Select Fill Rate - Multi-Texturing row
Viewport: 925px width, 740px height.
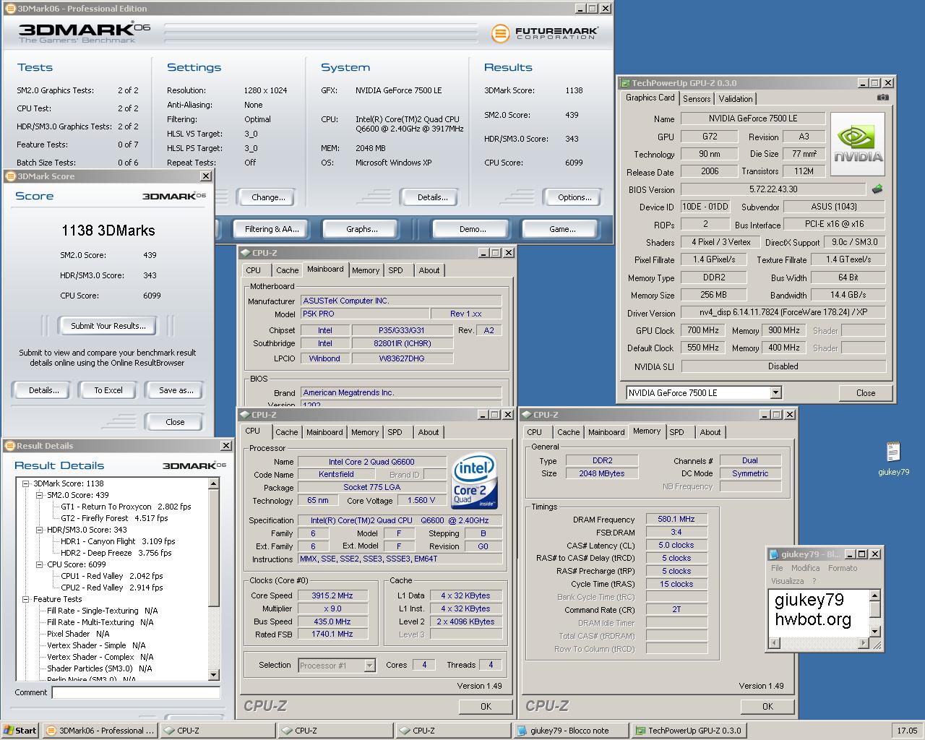(x=100, y=622)
